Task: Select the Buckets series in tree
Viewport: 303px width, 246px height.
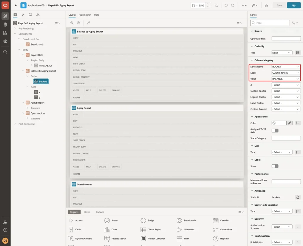Action: [x=41, y=82]
